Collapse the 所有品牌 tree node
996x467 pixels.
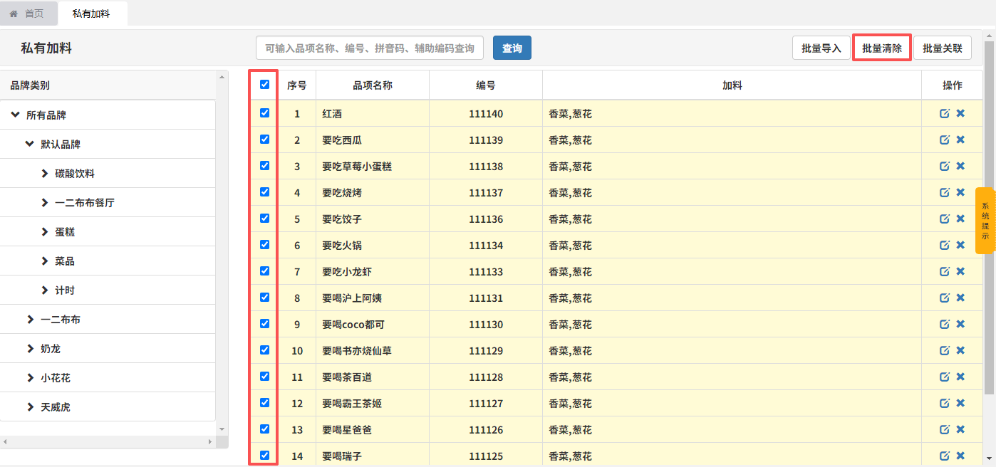(x=15, y=115)
